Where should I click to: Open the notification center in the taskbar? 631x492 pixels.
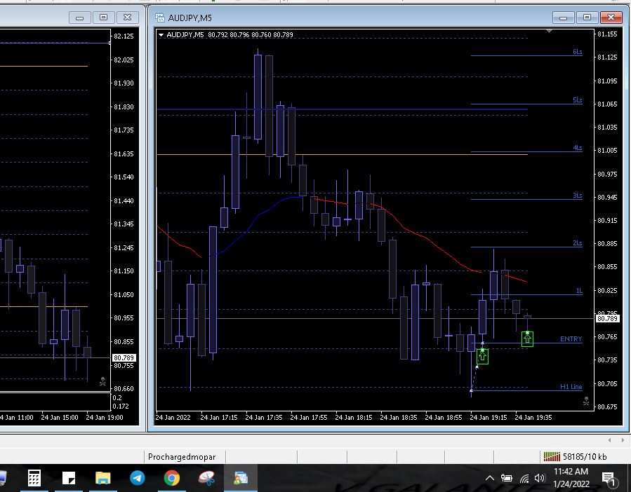coord(609,479)
